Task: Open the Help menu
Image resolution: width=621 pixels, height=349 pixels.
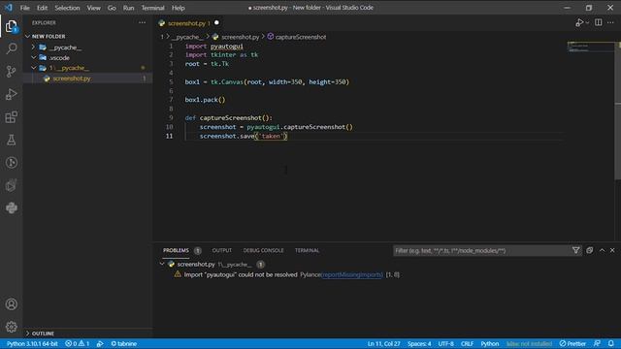Action: [178, 8]
